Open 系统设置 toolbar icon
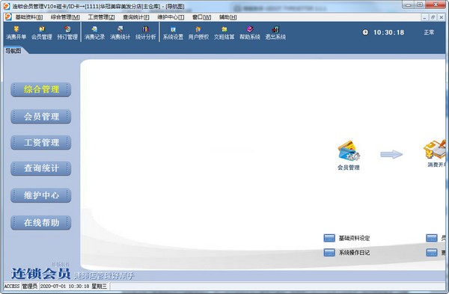Viewport: 449px width, 294px height. click(173, 33)
